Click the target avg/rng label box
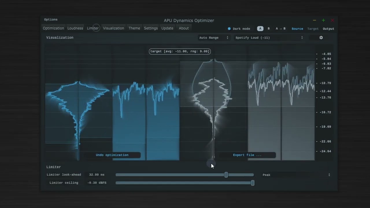Screen dimensions: 370x208 click(x=180, y=51)
